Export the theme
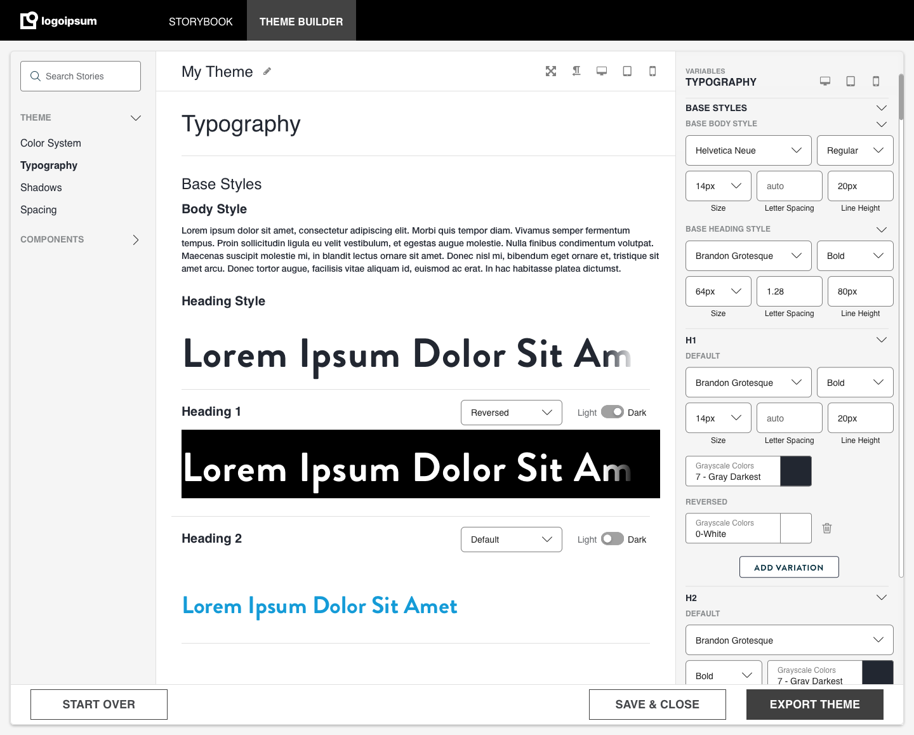The image size is (914, 735). click(x=815, y=705)
